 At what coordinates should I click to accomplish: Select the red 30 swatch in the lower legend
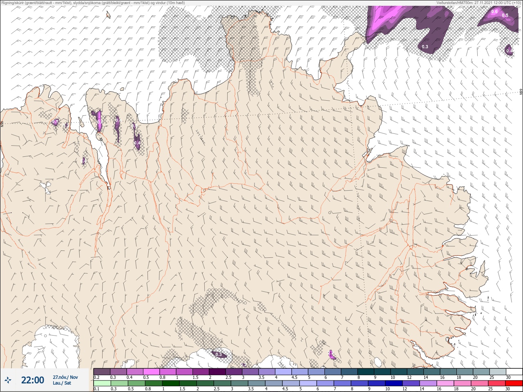point(514,383)
